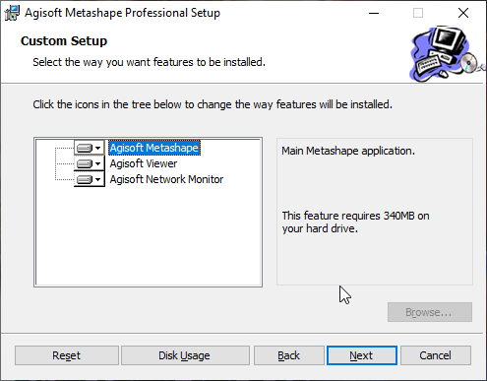Go Back to the previous step
This screenshot has width=487, height=381.
pos(288,355)
